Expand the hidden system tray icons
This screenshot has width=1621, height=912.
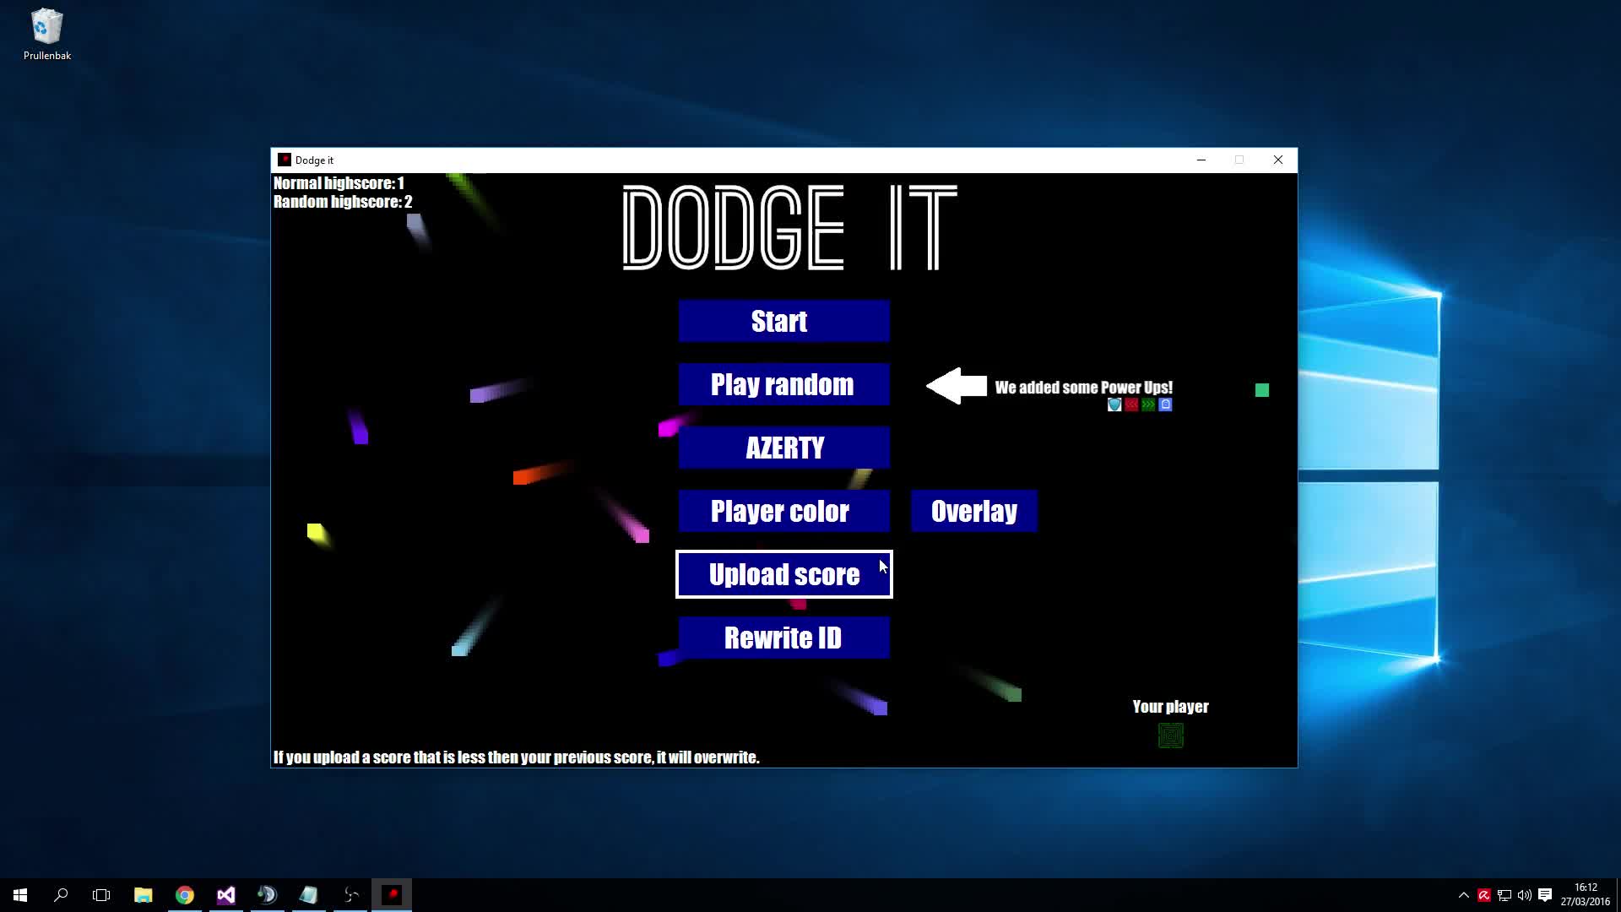(x=1465, y=895)
